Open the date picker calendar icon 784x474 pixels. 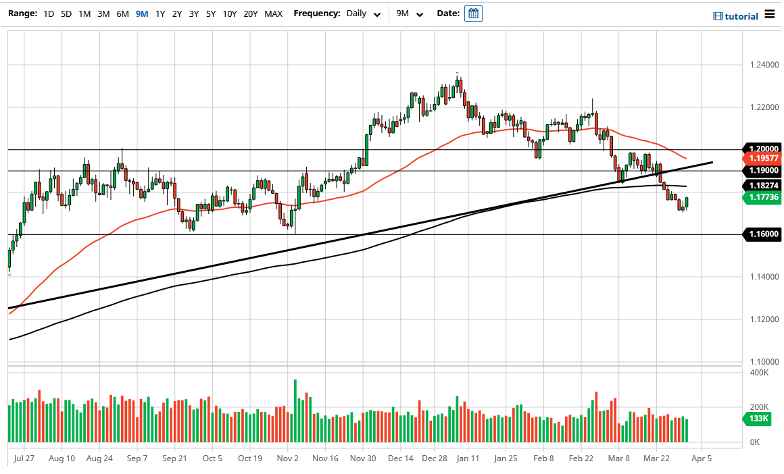(473, 13)
